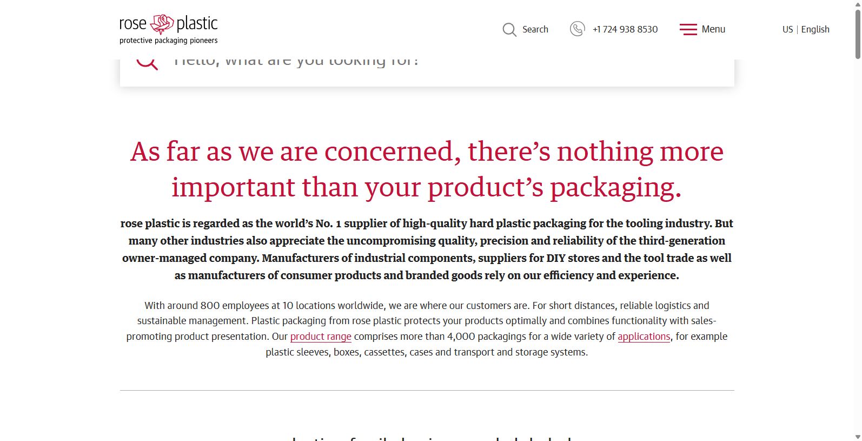This screenshot has width=862, height=441.
Task: Click the scrollbar down arrow
Action: click(x=858, y=437)
